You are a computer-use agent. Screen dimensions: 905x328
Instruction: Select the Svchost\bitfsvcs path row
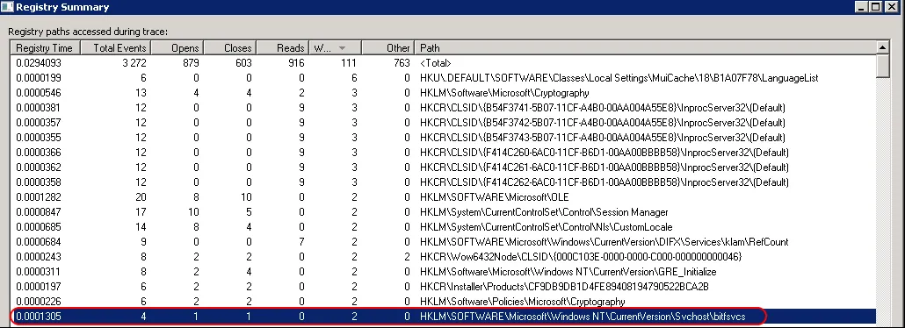click(x=443, y=317)
